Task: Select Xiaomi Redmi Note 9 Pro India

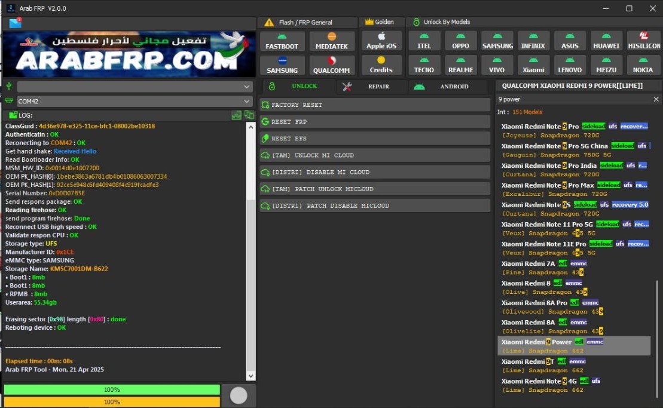Action: tap(574, 170)
